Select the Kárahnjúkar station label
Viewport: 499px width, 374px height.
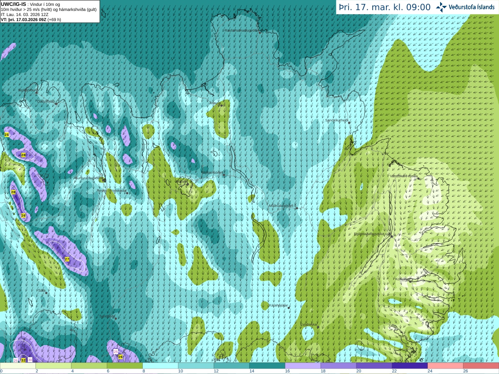(278, 305)
